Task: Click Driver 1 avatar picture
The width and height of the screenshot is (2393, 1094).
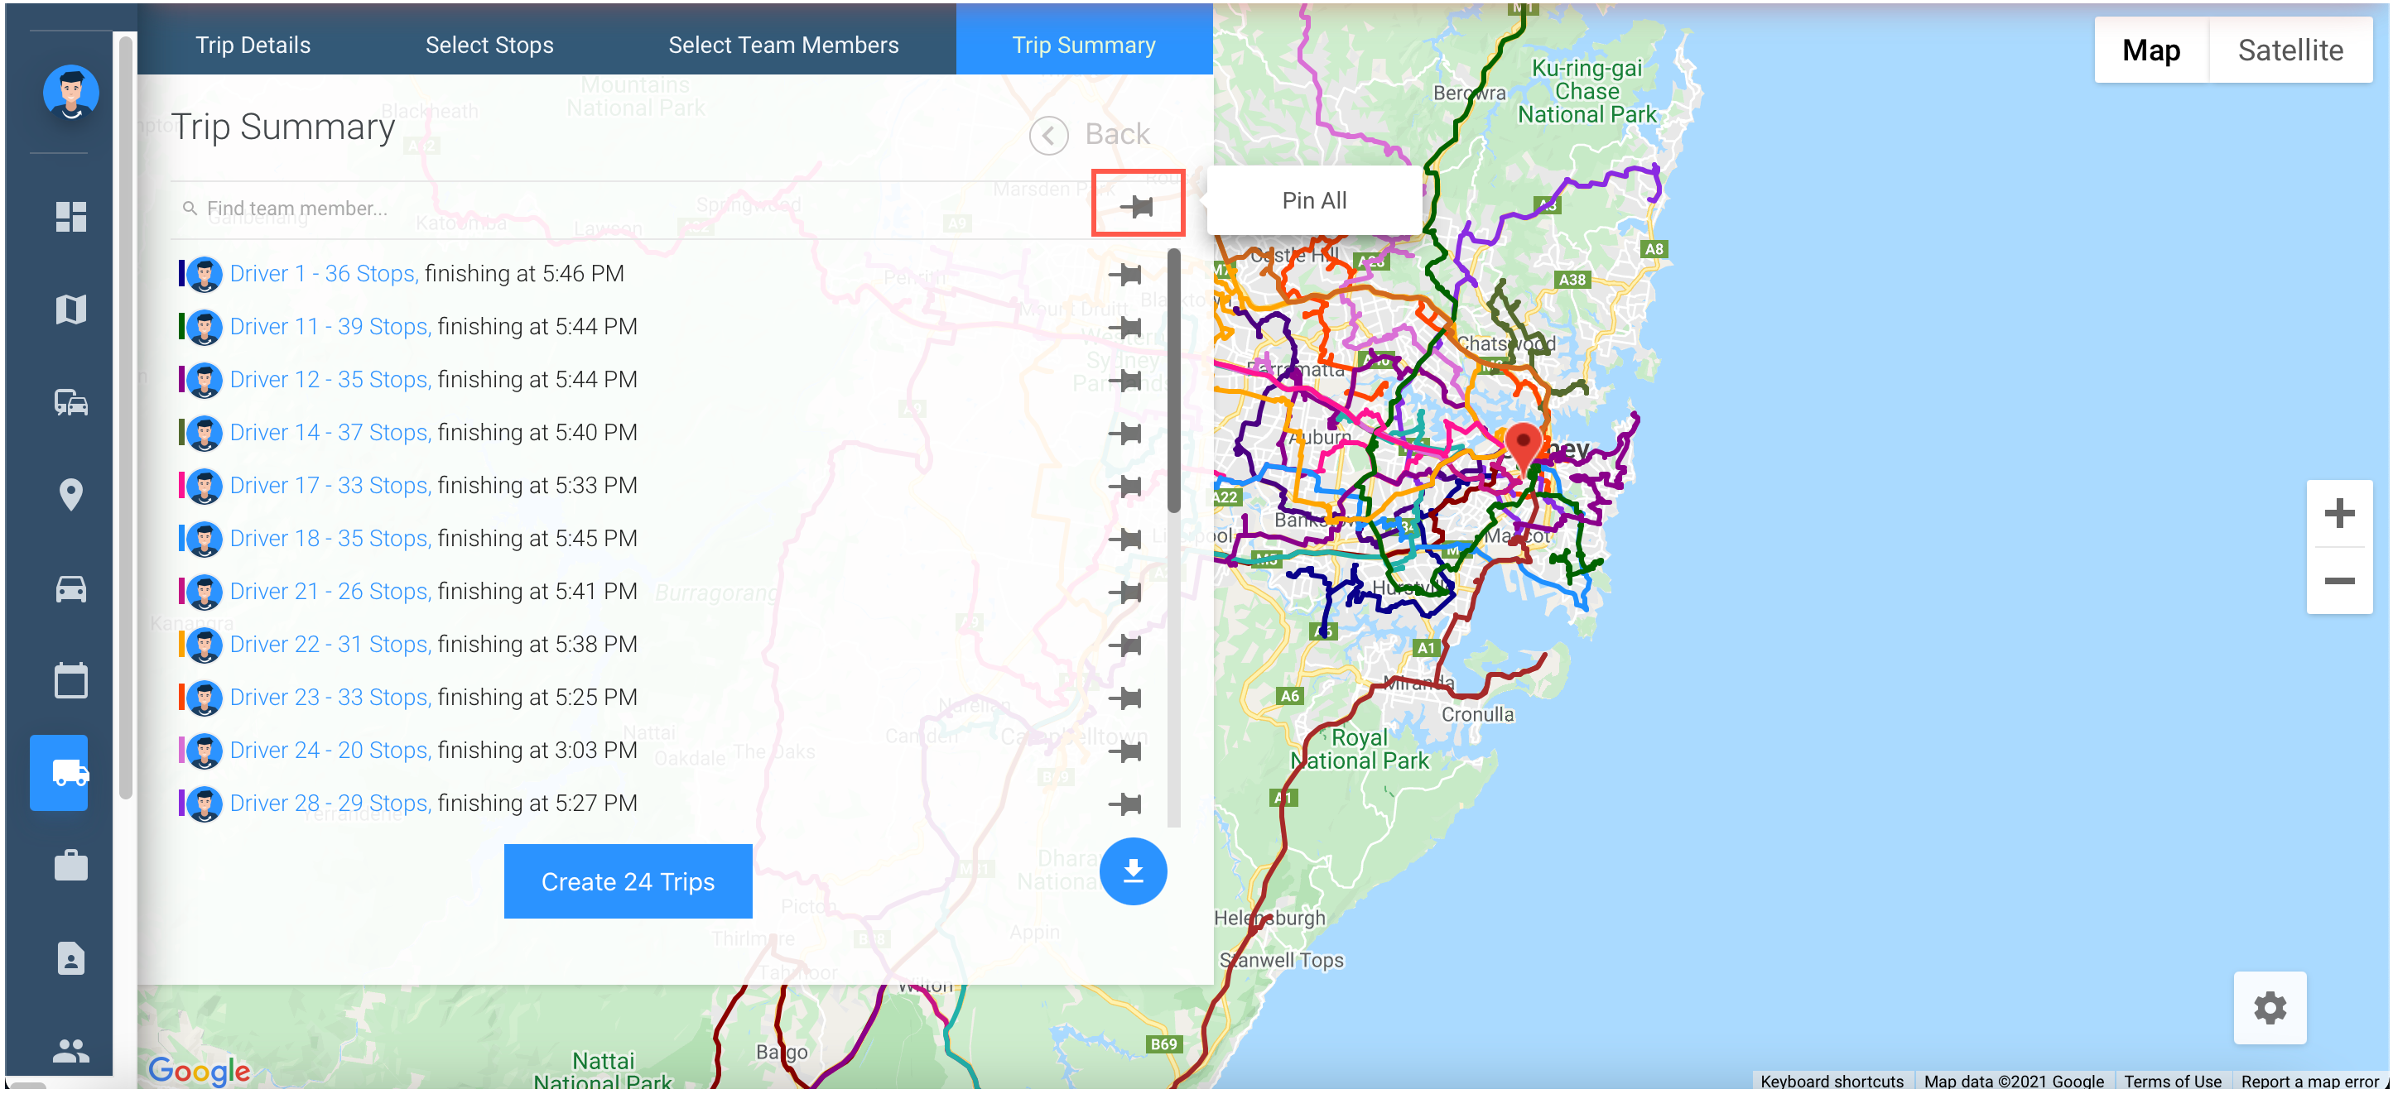Action: coord(205,274)
